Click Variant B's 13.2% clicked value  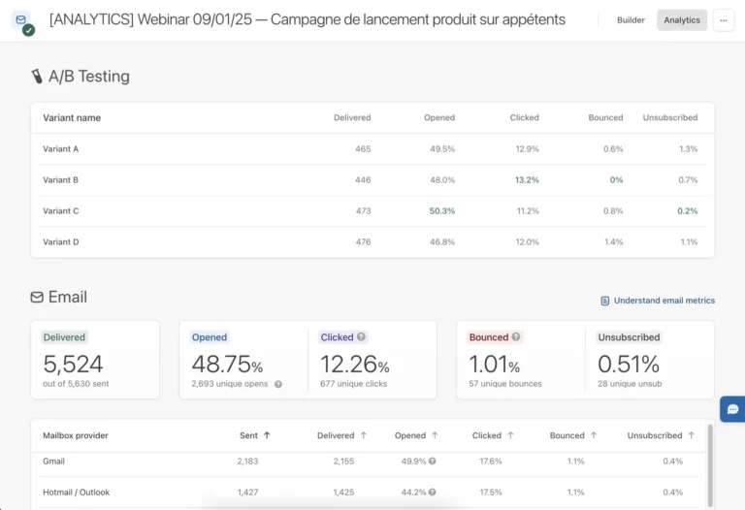[527, 180]
